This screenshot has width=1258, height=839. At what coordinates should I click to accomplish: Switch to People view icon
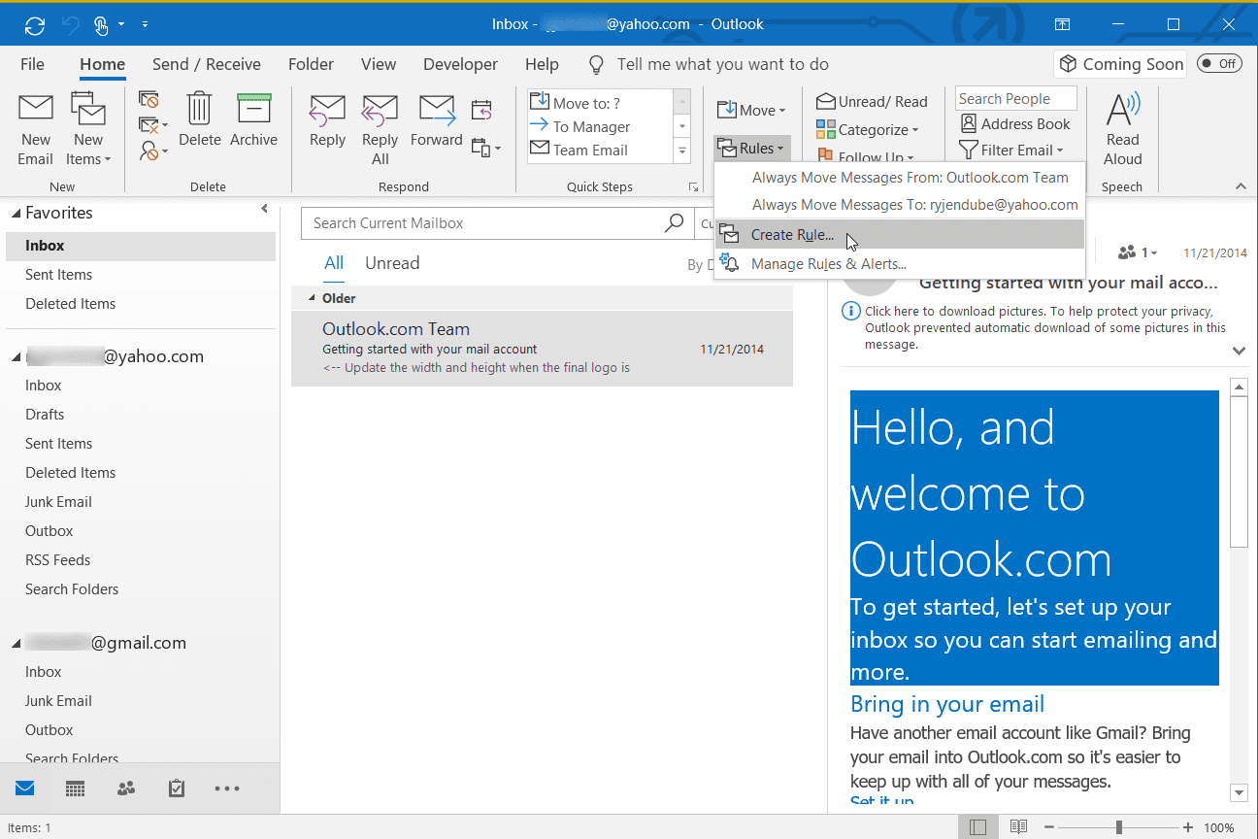point(126,789)
